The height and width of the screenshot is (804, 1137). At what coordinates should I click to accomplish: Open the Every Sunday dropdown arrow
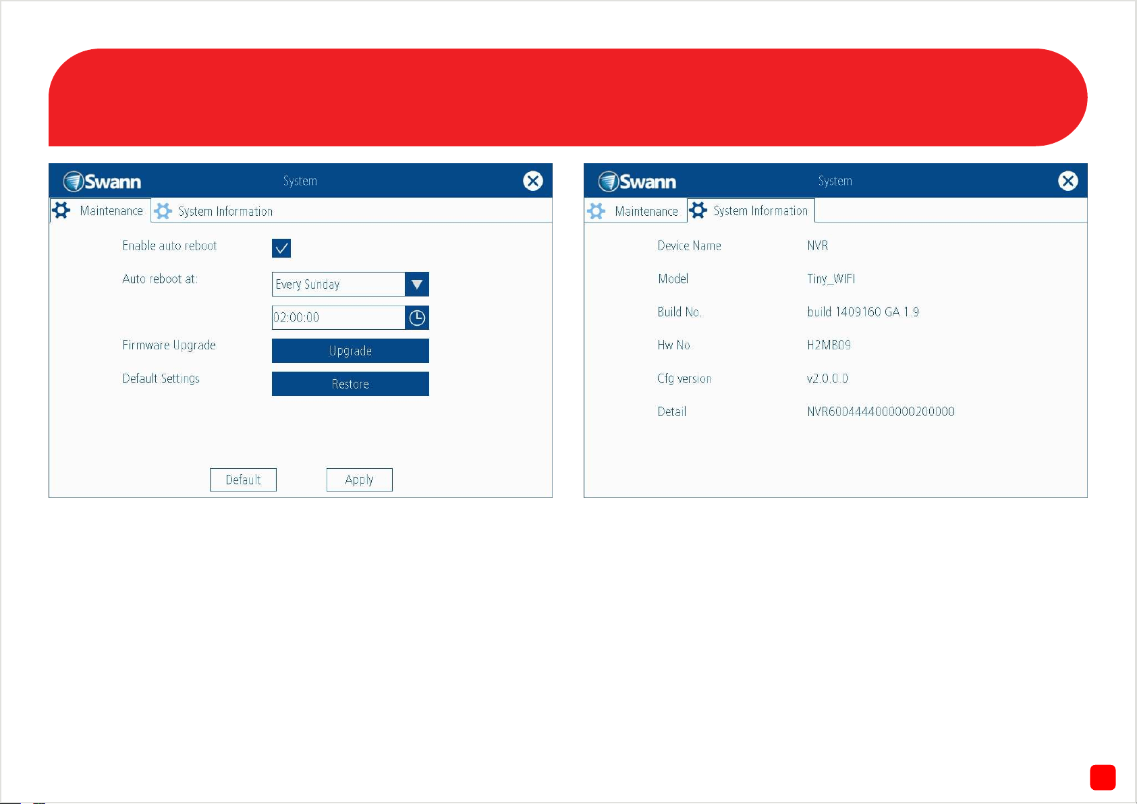[x=417, y=284]
